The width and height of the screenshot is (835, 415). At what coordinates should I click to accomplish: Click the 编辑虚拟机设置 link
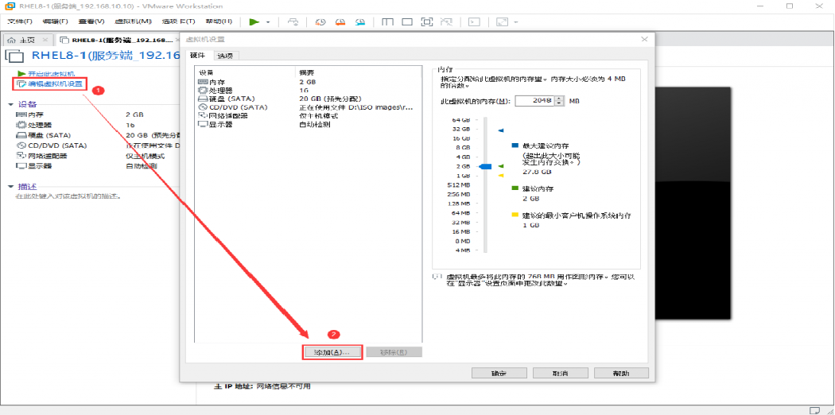pyautogui.click(x=51, y=83)
